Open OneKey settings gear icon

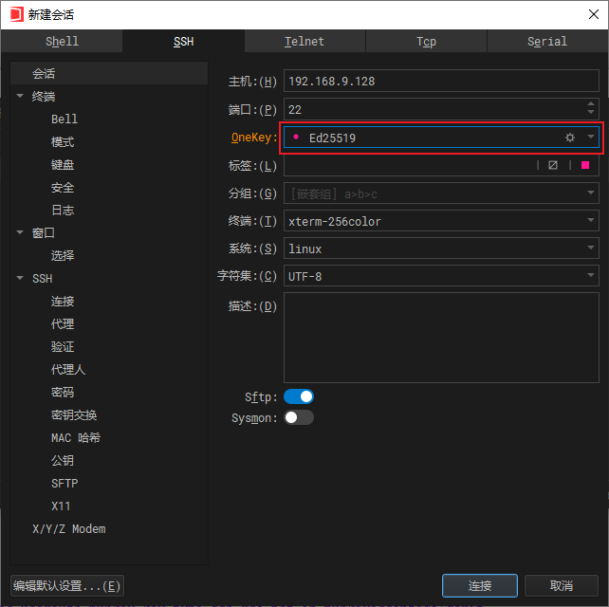pos(570,138)
